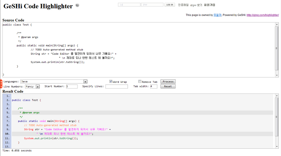Click result line '// TODO Auto-generated method stub'
This screenshot has height=156, width=281.
tap(50, 125)
